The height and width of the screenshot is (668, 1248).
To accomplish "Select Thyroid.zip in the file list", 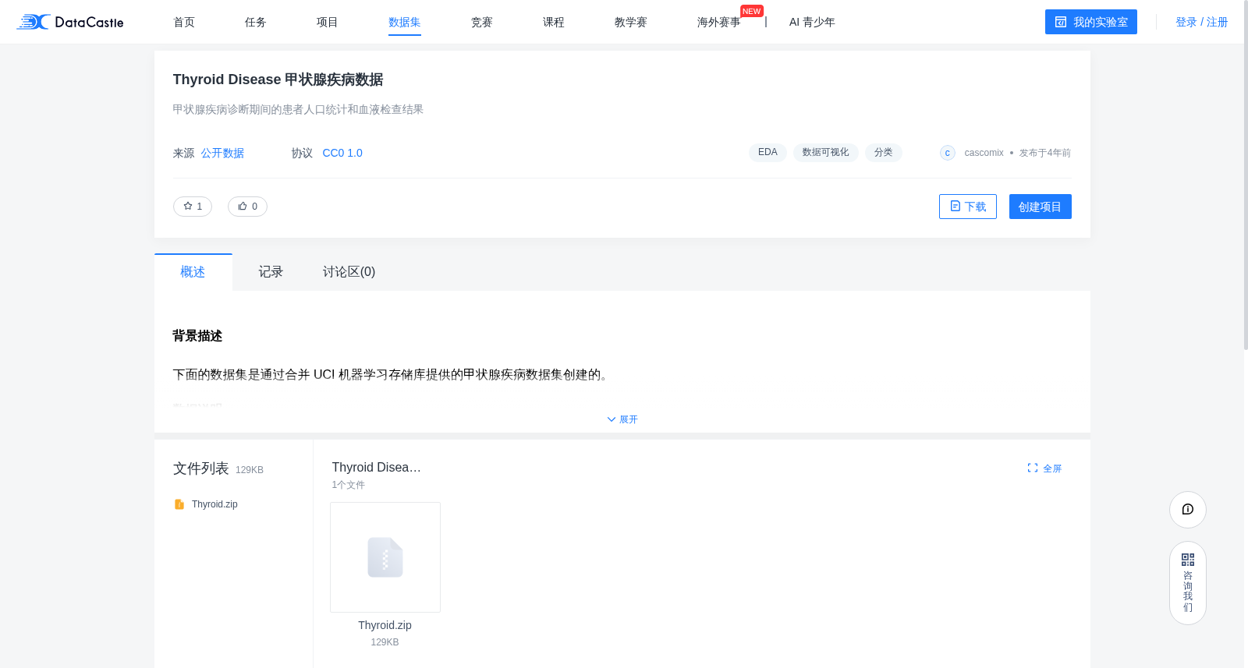I will click(x=215, y=504).
